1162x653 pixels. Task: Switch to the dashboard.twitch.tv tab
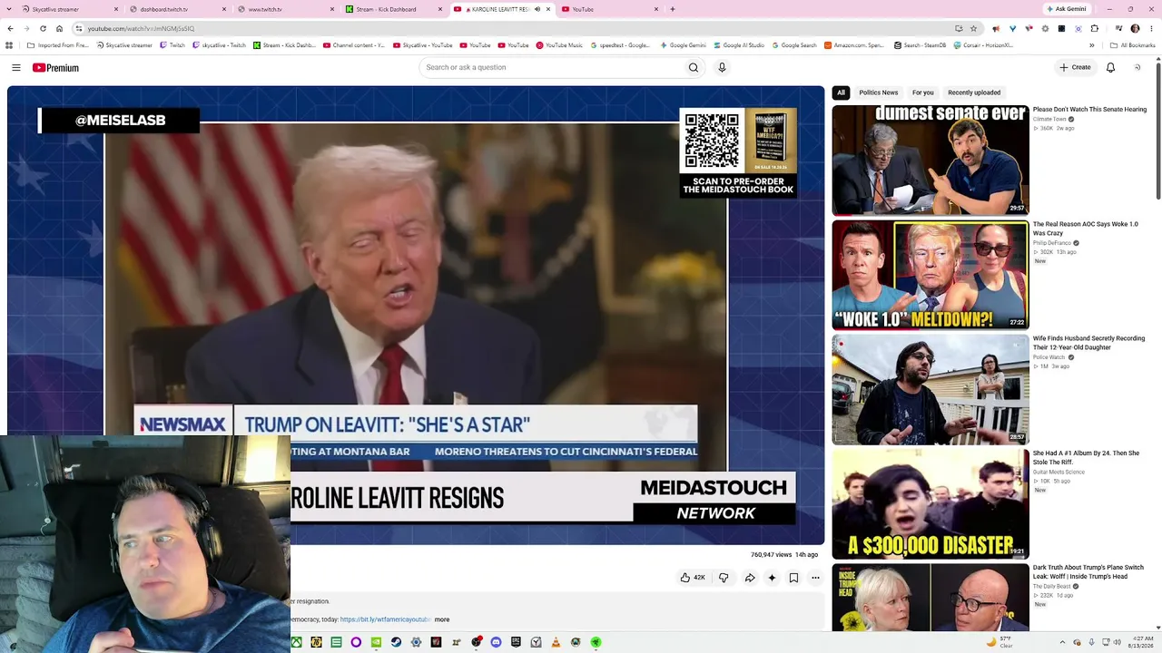tap(176, 9)
